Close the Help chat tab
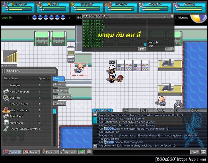The height and width of the screenshot is (163, 208). click(137, 111)
